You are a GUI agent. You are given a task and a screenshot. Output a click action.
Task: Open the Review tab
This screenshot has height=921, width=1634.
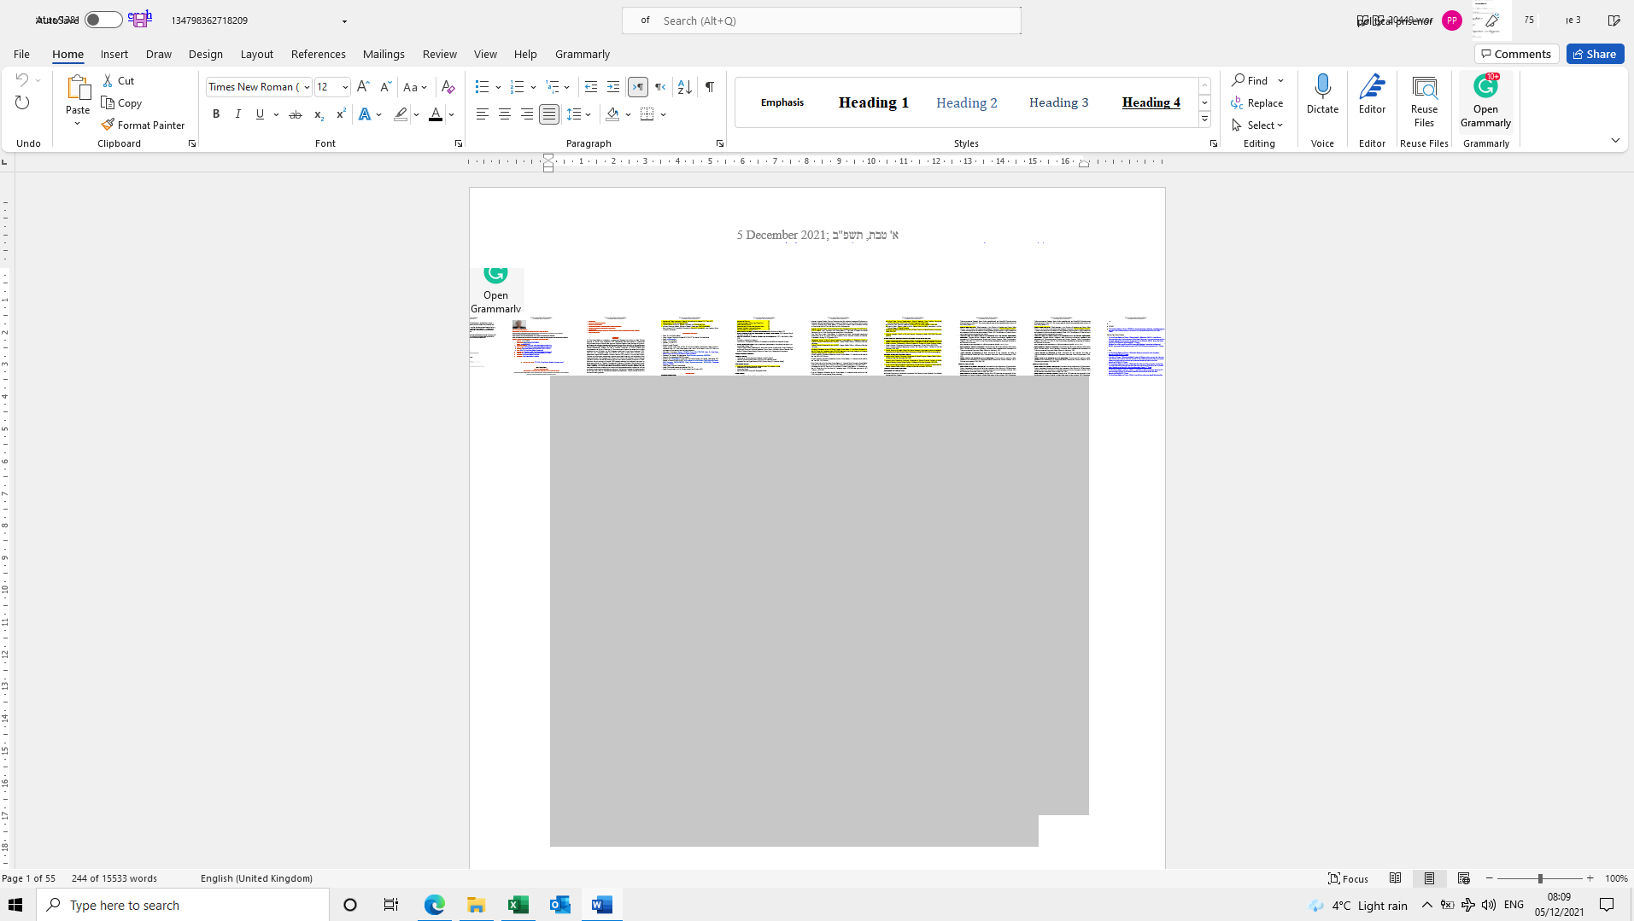(x=439, y=54)
